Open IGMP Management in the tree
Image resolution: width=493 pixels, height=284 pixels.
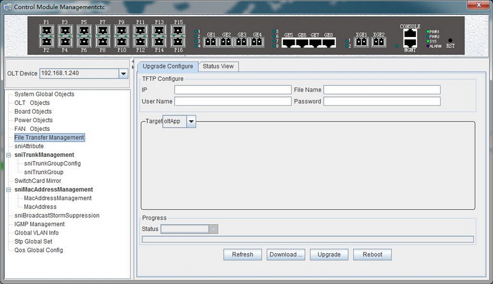click(39, 224)
